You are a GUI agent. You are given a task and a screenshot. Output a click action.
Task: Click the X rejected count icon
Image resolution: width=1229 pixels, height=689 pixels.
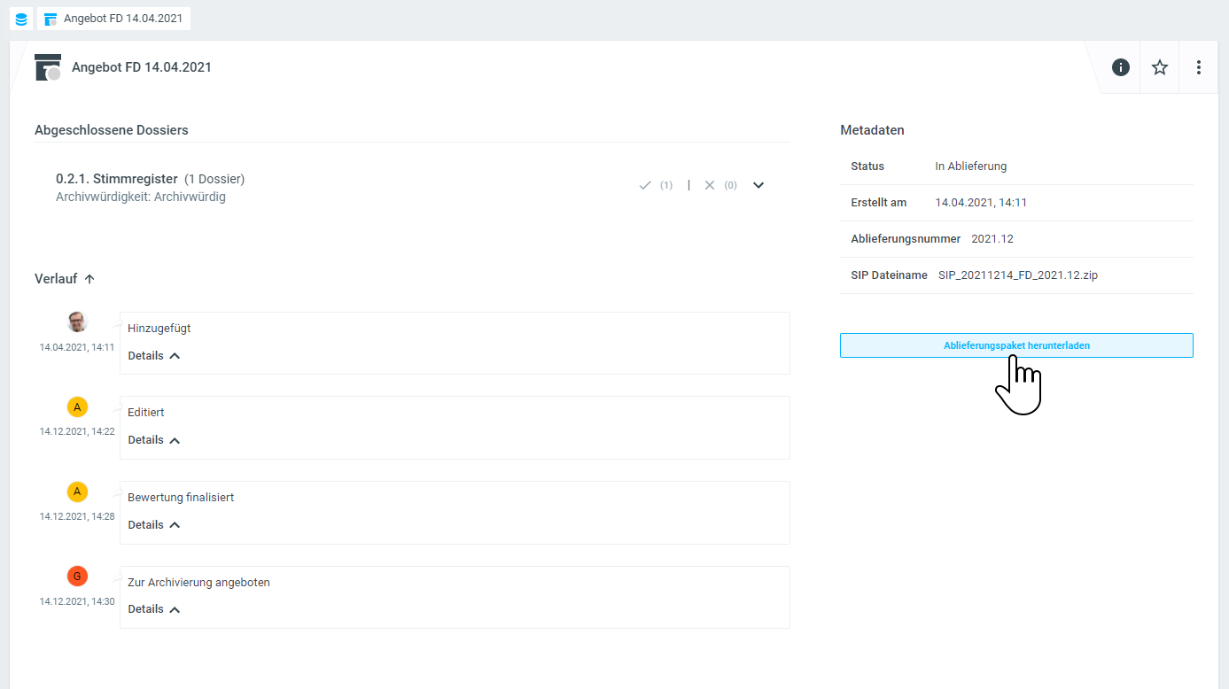[x=709, y=185]
